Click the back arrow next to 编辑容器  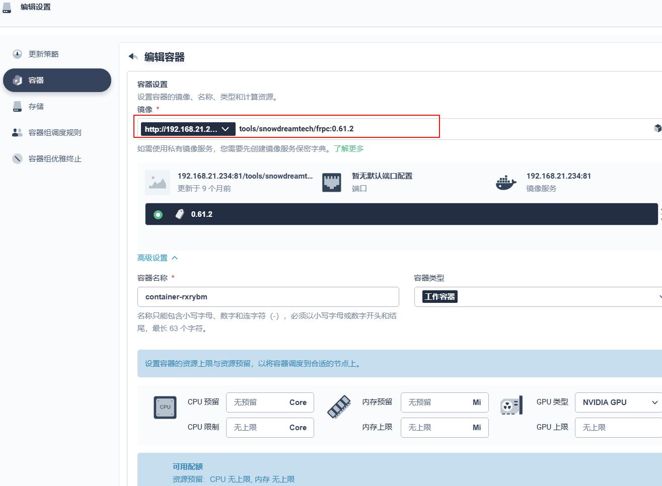(133, 56)
